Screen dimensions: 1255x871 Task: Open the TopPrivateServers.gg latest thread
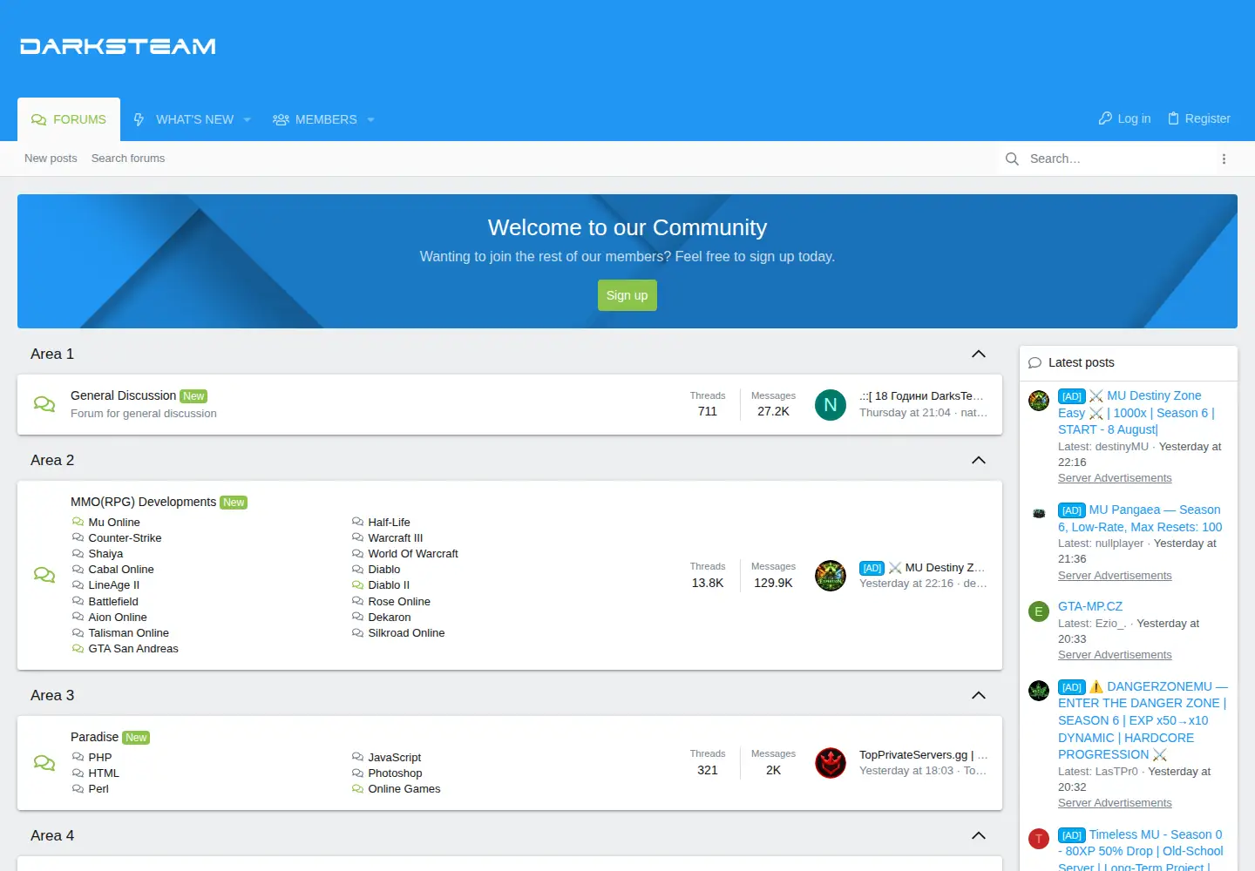[923, 755]
